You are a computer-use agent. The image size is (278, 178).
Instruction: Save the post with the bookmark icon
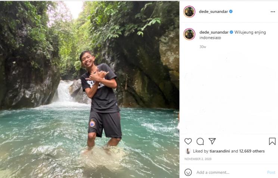(x=272, y=141)
